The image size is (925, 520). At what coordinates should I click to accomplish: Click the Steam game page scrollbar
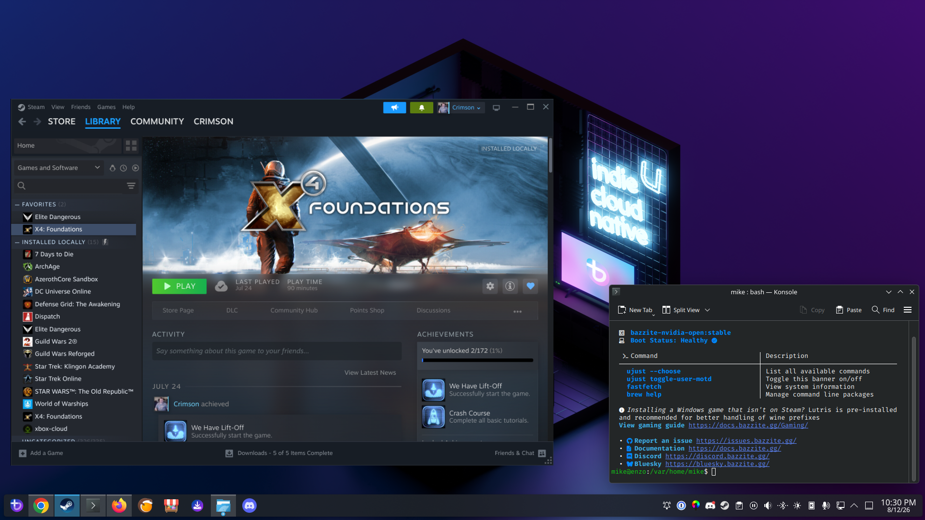click(550, 155)
